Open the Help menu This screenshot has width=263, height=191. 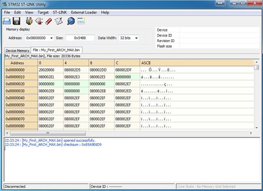[x=105, y=12]
